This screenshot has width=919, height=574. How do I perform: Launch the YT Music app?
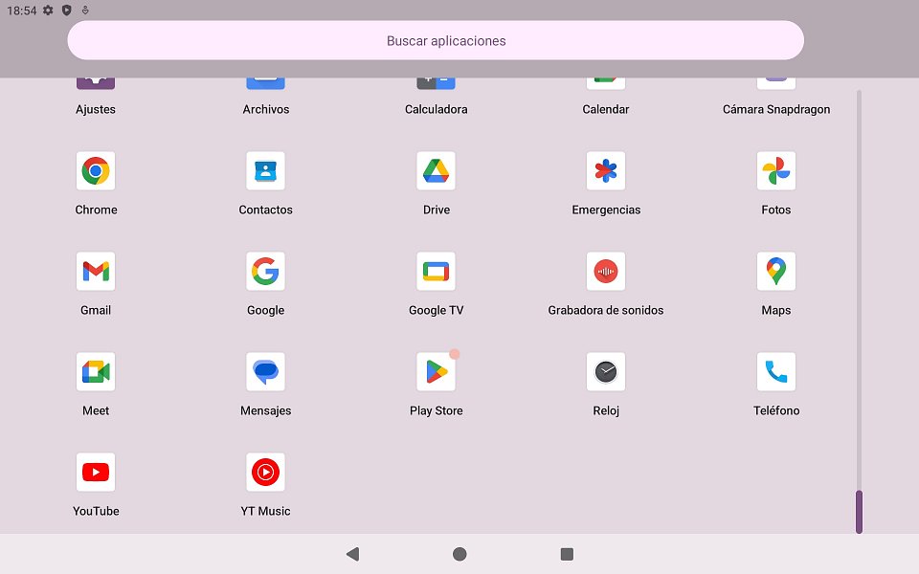(x=265, y=472)
